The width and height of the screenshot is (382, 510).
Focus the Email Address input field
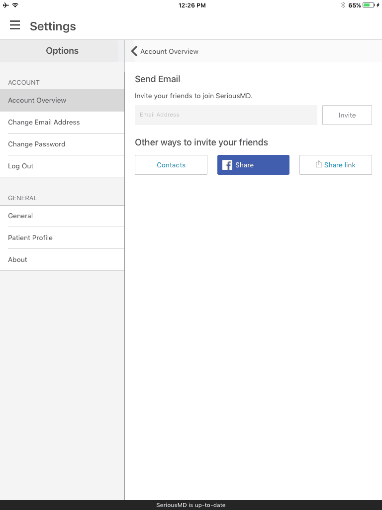(x=226, y=115)
